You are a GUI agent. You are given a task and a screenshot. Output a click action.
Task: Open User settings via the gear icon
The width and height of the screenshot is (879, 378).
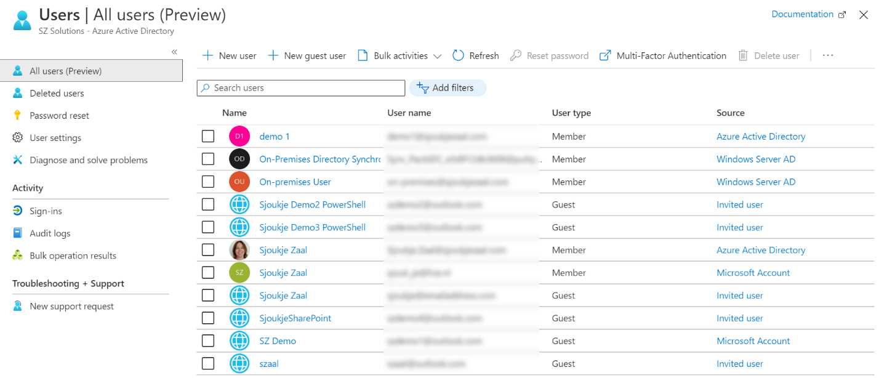click(x=18, y=137)
